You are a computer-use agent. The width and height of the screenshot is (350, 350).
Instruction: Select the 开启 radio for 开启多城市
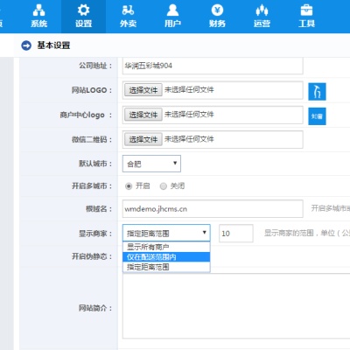129,186
